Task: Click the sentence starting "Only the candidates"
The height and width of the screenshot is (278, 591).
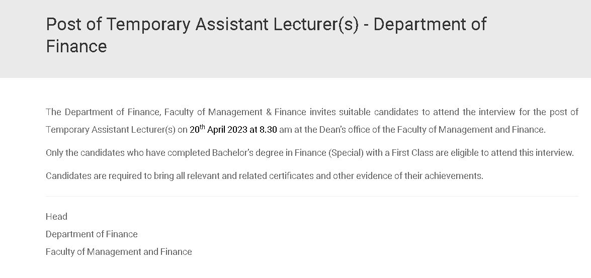Action: [x=309, y=153]
